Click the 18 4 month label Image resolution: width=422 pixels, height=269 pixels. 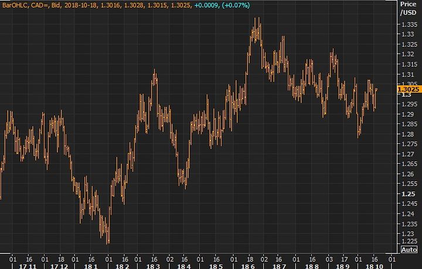184,266
